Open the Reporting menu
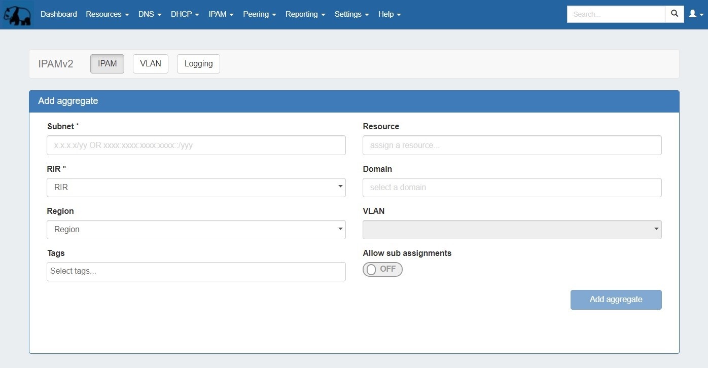Screen dimensions: 708x368 305,14
